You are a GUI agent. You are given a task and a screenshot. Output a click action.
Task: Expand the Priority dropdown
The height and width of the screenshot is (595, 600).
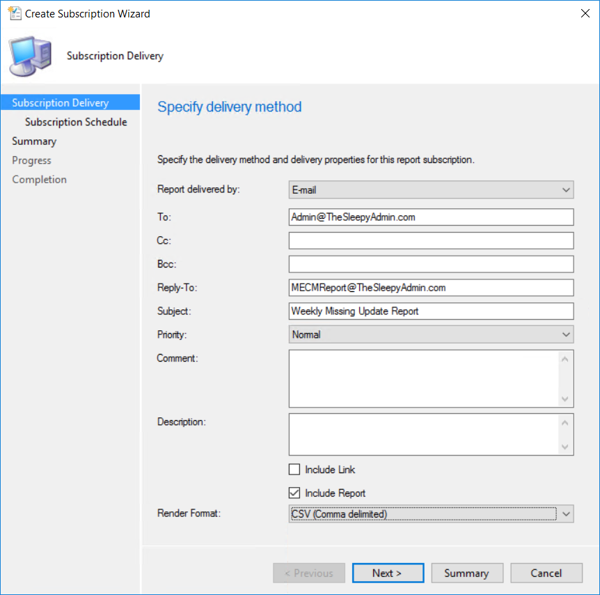[x=431, y=334]
